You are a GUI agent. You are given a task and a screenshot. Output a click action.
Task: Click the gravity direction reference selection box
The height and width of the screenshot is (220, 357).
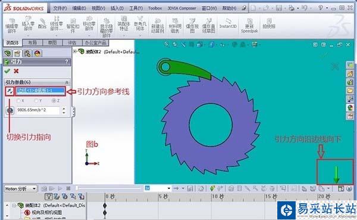click(x=40, y=91)
